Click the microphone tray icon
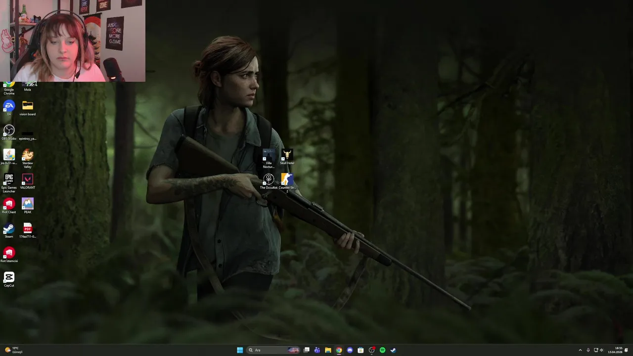Image resolution: width=633 pixels, height=356 pixels. pos(588,350)
